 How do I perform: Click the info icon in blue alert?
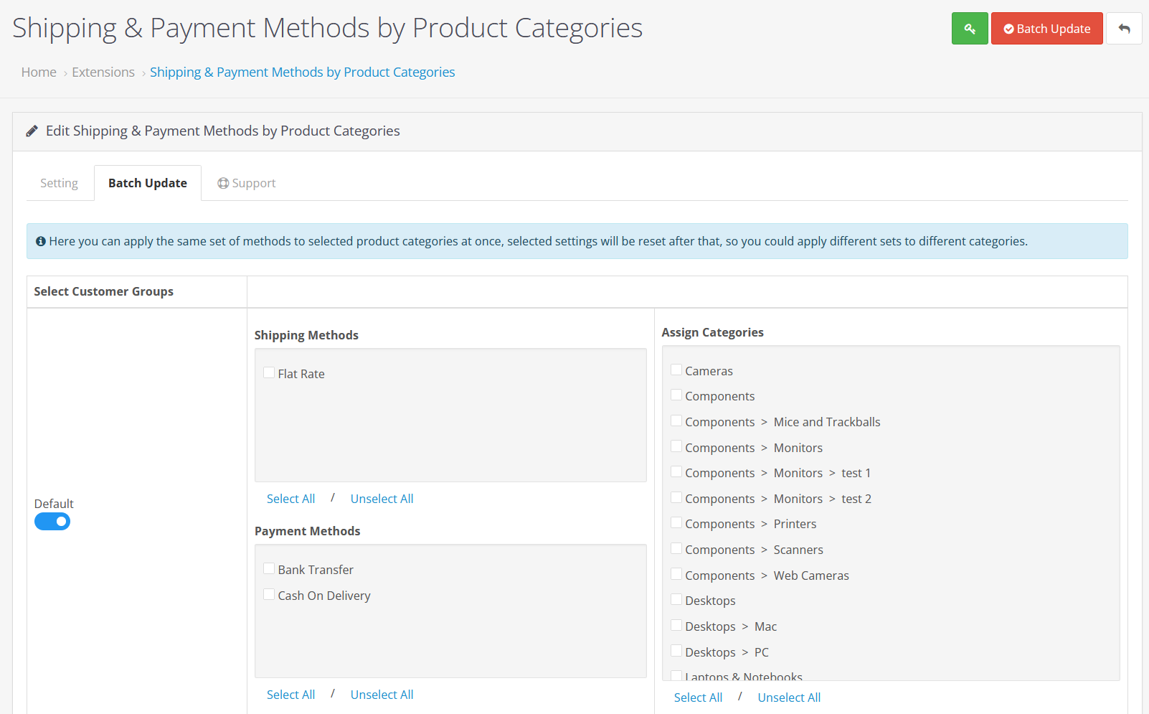(x=41, y=241)
